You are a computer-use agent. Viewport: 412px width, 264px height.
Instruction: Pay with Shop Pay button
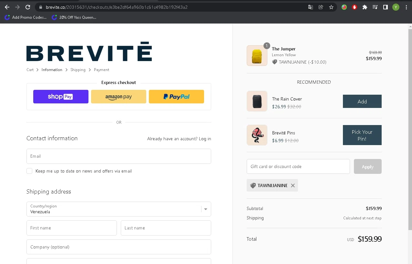click(x=61, y=97)
